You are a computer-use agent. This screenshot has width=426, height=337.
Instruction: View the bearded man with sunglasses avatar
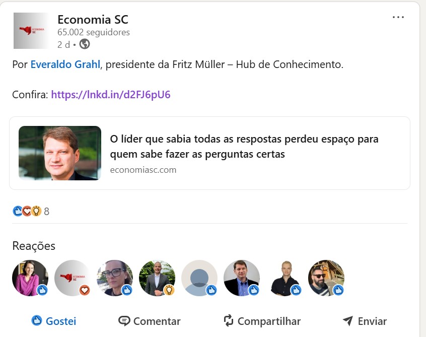click(326, 278)
